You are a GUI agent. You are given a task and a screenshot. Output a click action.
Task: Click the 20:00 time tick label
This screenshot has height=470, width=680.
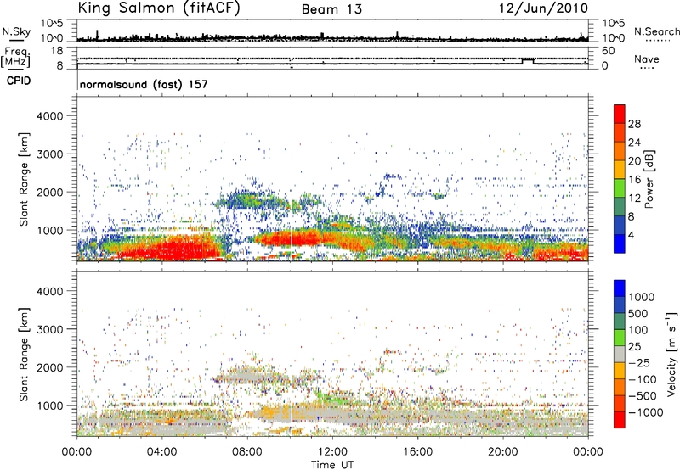[x=503, y=452]
